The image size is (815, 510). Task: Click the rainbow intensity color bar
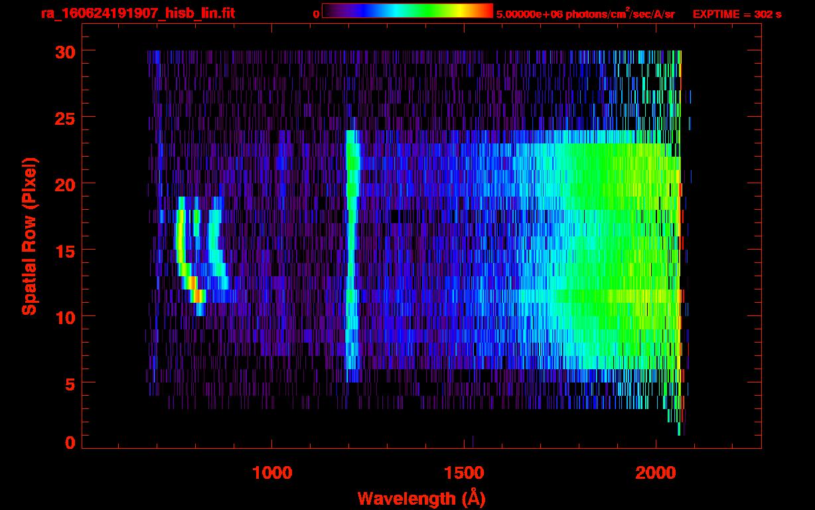pos(406,11)
